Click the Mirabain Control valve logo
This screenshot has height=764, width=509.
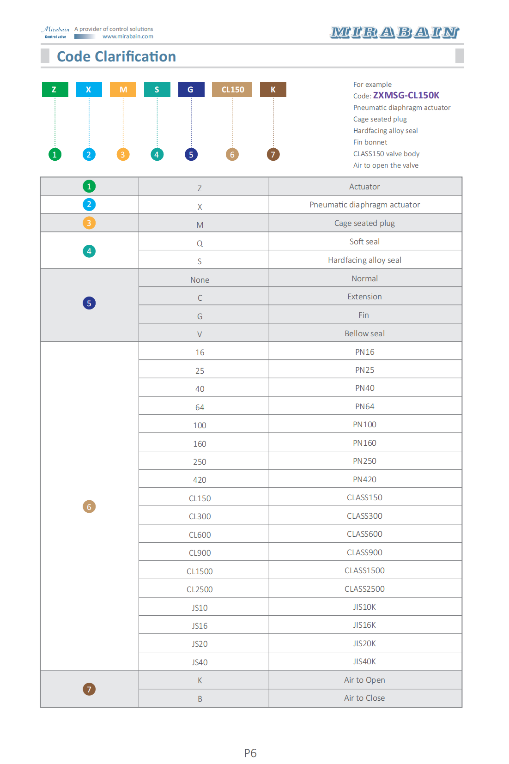tap(56, 32)
